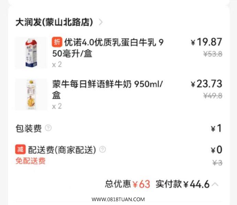Open the 优诺4.0优质乳蛋白牛乳 product title
This screenshot has height=205, width=237.
pyautogui.click(x=108, y=48)
